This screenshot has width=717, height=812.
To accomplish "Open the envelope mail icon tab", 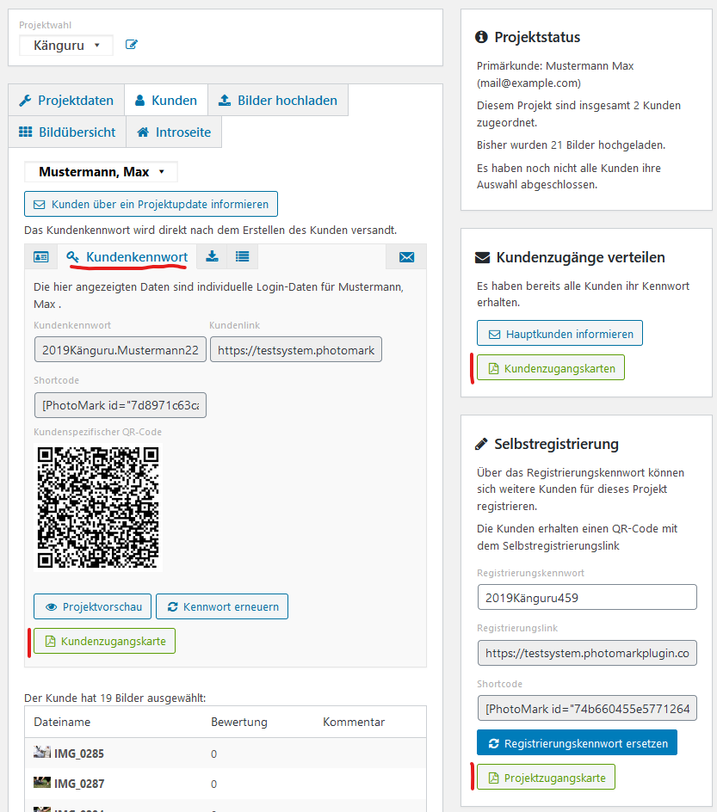I will [x=406, y=256].
